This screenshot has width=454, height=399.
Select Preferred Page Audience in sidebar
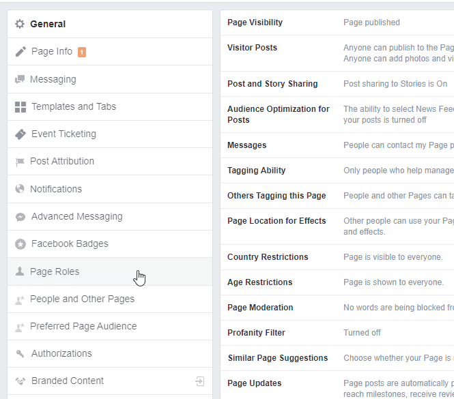83,326
